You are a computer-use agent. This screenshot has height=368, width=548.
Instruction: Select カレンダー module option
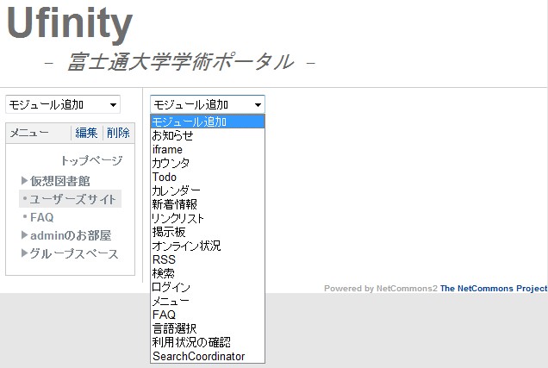208,190
